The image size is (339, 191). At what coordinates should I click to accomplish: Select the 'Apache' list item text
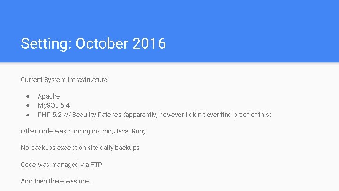(48, 96)
